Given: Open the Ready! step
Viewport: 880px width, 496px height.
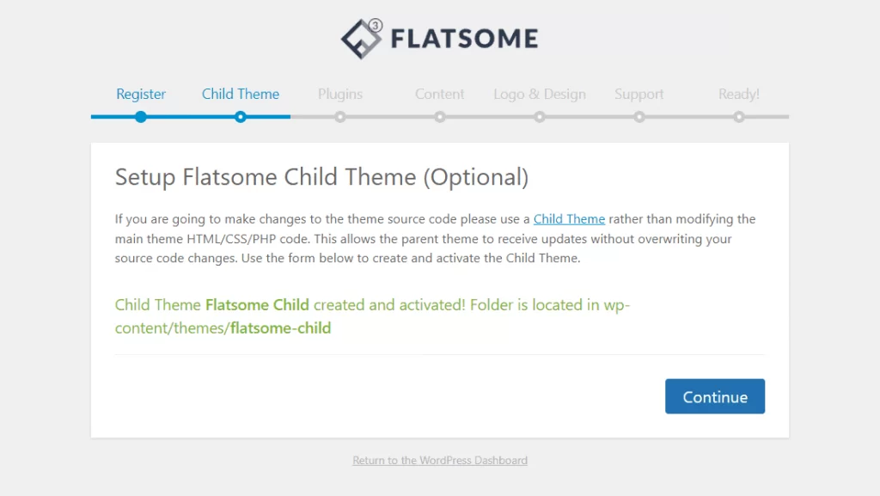Looking at the screenshot, I should pos(738,95).
